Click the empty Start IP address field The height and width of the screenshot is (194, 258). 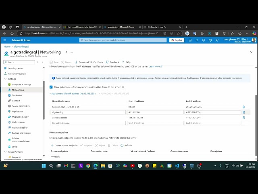(155, 123)
